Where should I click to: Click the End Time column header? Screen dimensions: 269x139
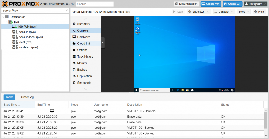[52, 105]
